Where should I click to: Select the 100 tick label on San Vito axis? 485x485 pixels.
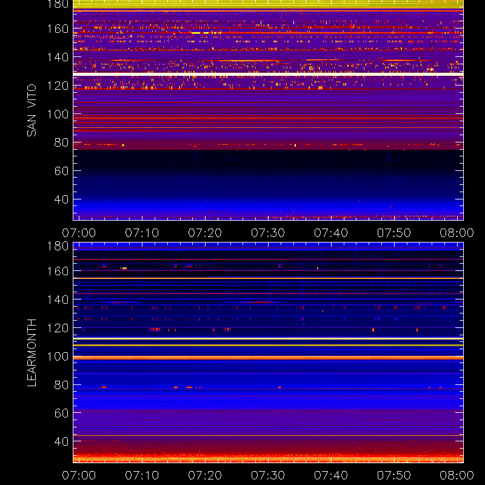[58, 114]
